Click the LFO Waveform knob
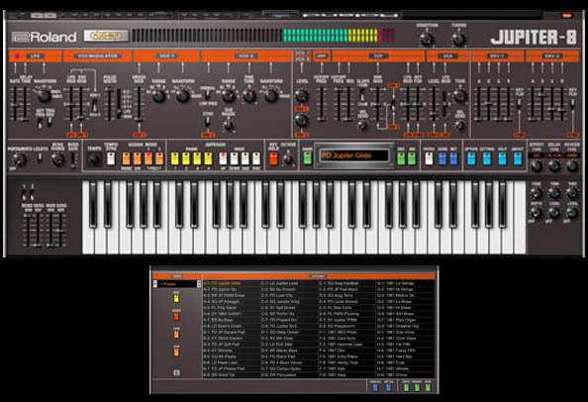The image size is (588, 402). coord(44,96)
